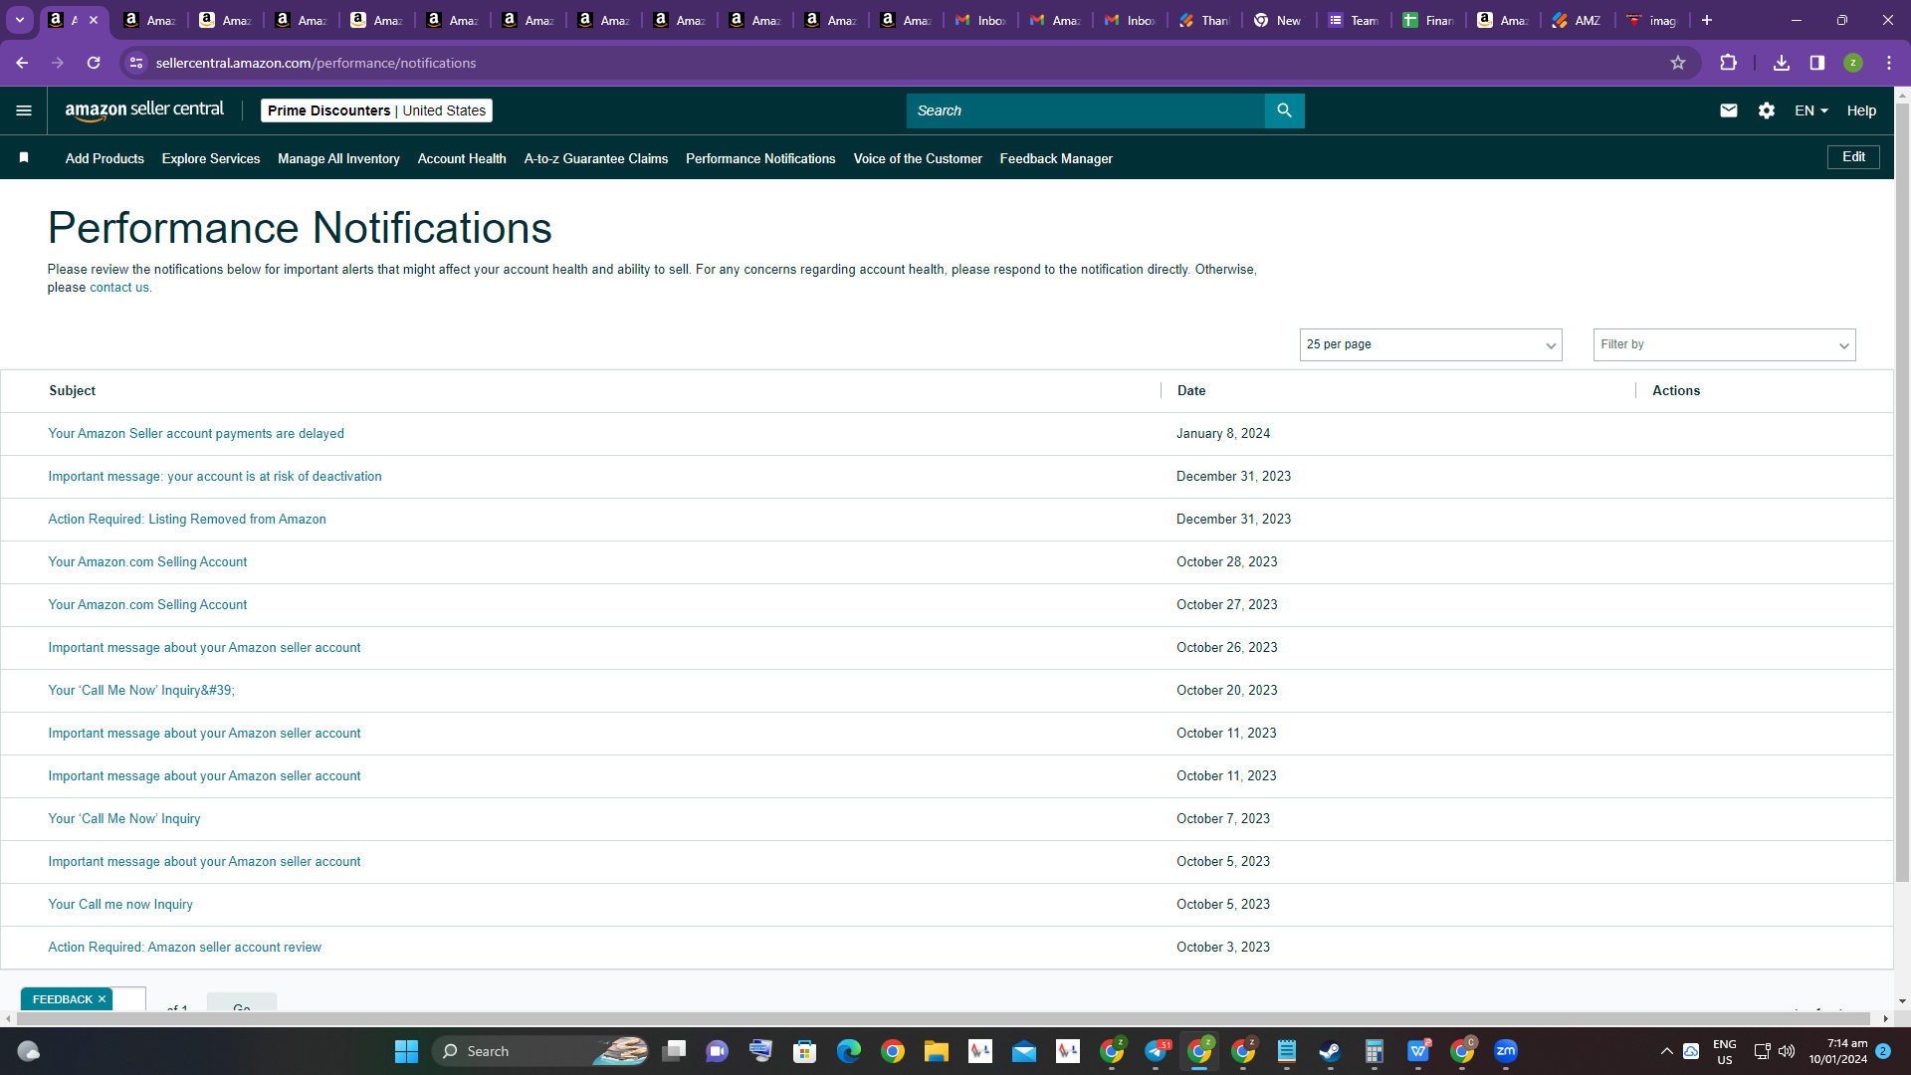Click the 'January 8, 2024' date cell
This screenshot has height=1075, width=1911.
[x=1223, y=434]
